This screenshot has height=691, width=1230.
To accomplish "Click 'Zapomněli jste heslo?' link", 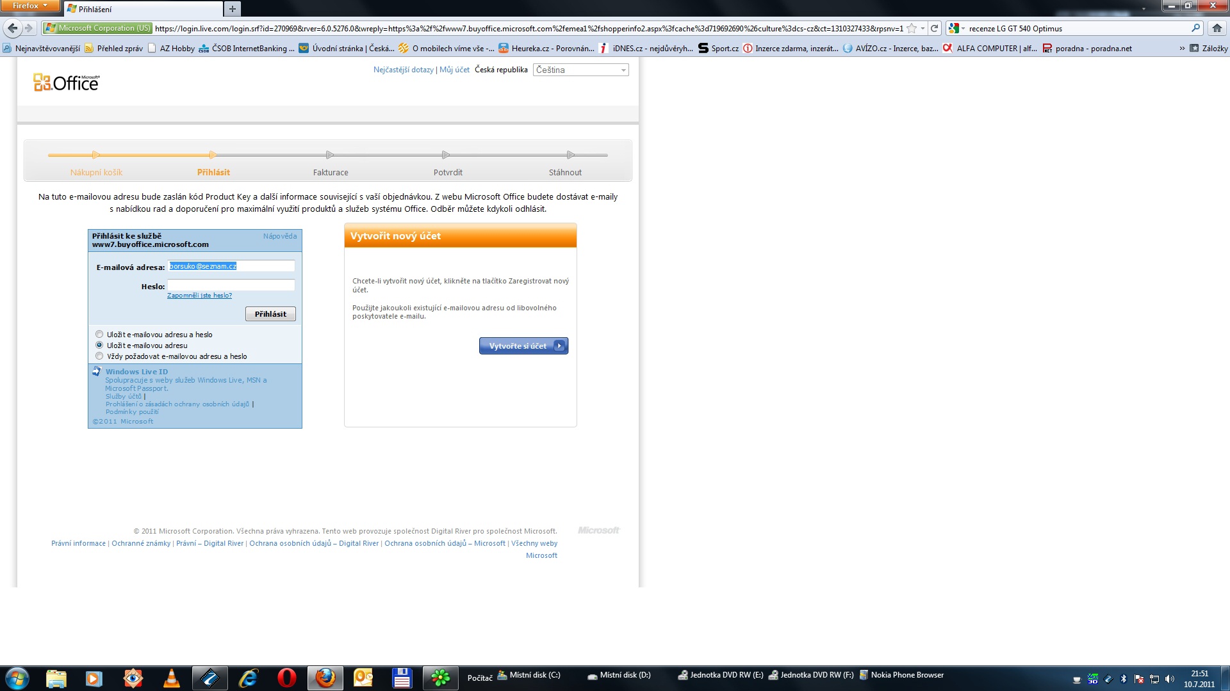I will coord(199,296).
